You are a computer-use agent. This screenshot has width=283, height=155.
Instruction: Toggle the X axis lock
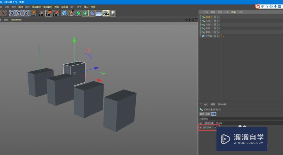[x=12, y=13]
